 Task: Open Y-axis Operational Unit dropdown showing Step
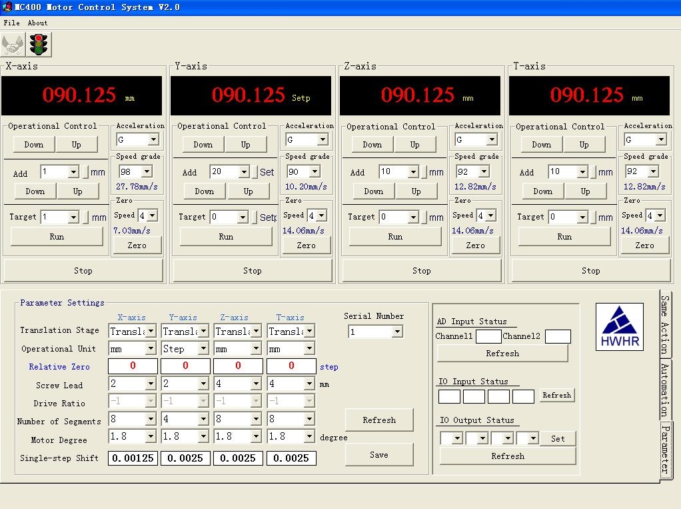tap(202, 349)
